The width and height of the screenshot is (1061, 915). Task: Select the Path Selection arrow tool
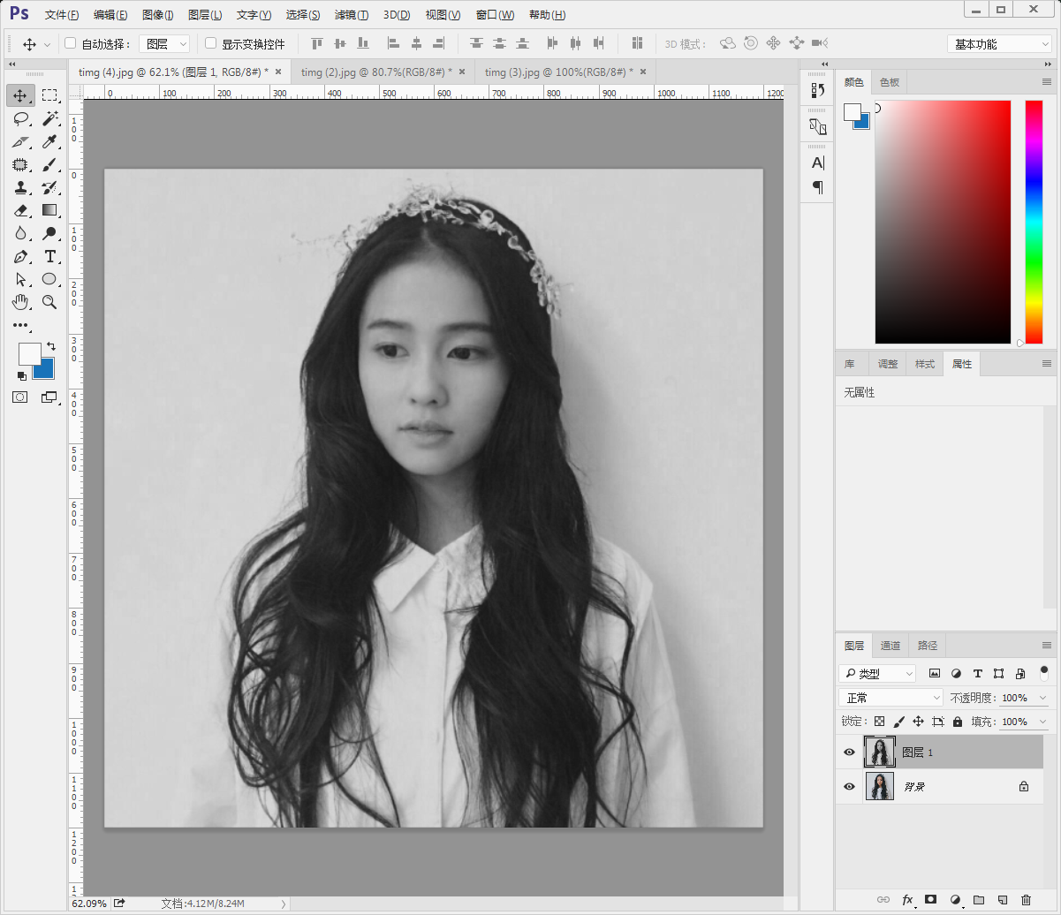coord(20,279)
